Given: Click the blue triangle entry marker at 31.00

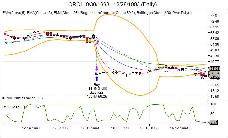Looking at the screenshot, I should 96,74.
